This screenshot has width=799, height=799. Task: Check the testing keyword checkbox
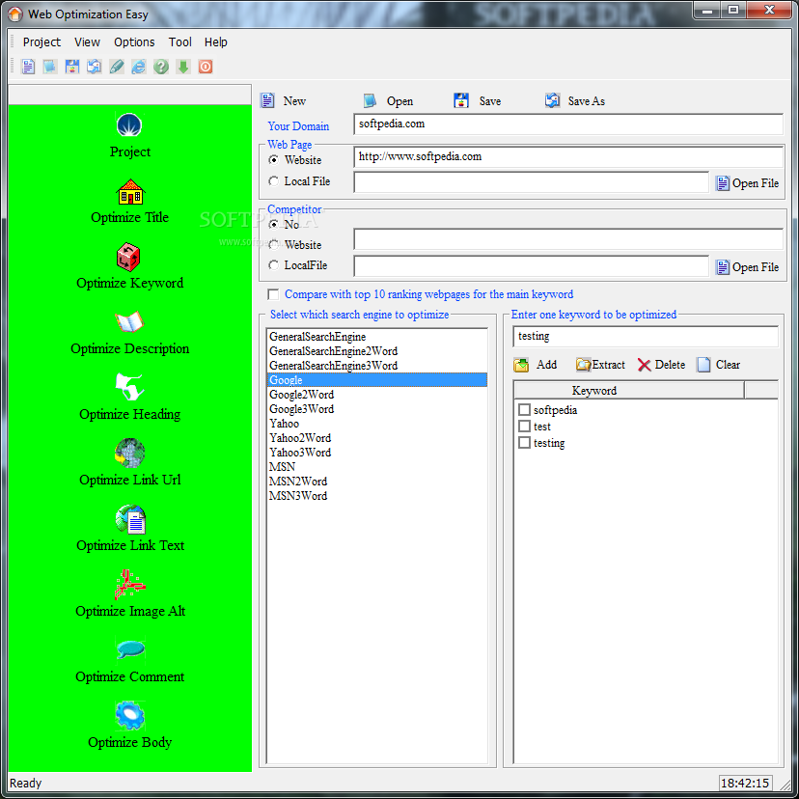coord(524,442)
